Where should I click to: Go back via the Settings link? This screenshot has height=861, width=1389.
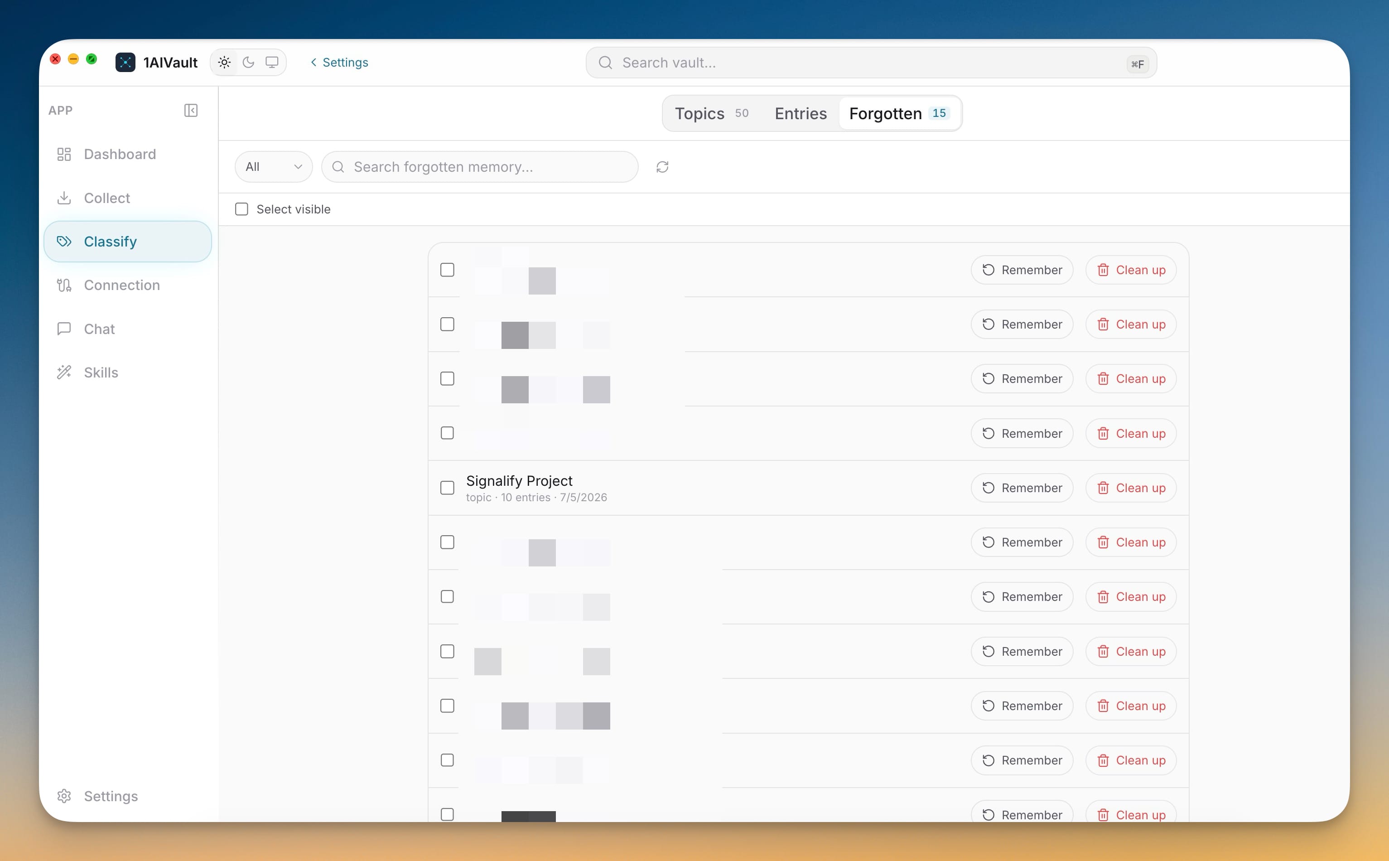[339, 62]
